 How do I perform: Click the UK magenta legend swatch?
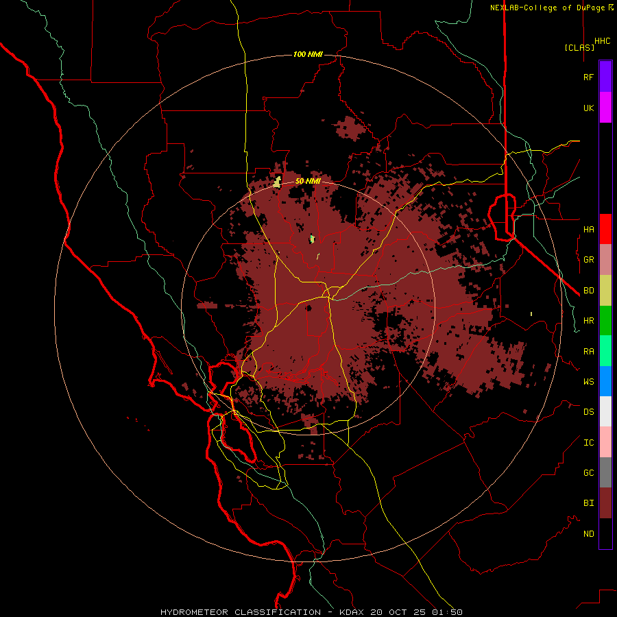coord(605,108)
